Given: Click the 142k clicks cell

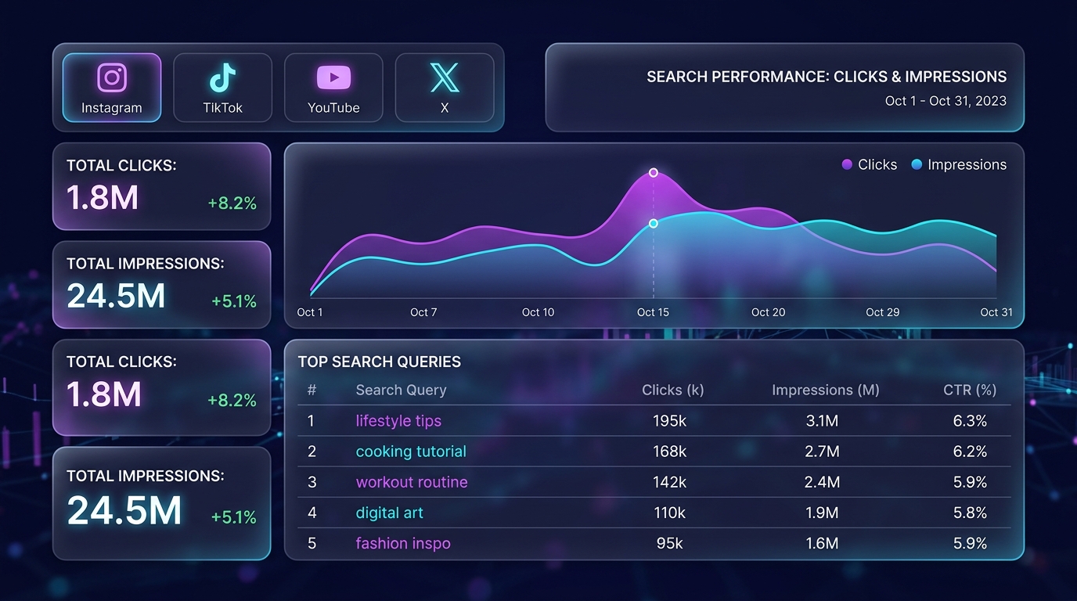Looking at the screenshot, I should pyautogui.click(x=669, y=482).
